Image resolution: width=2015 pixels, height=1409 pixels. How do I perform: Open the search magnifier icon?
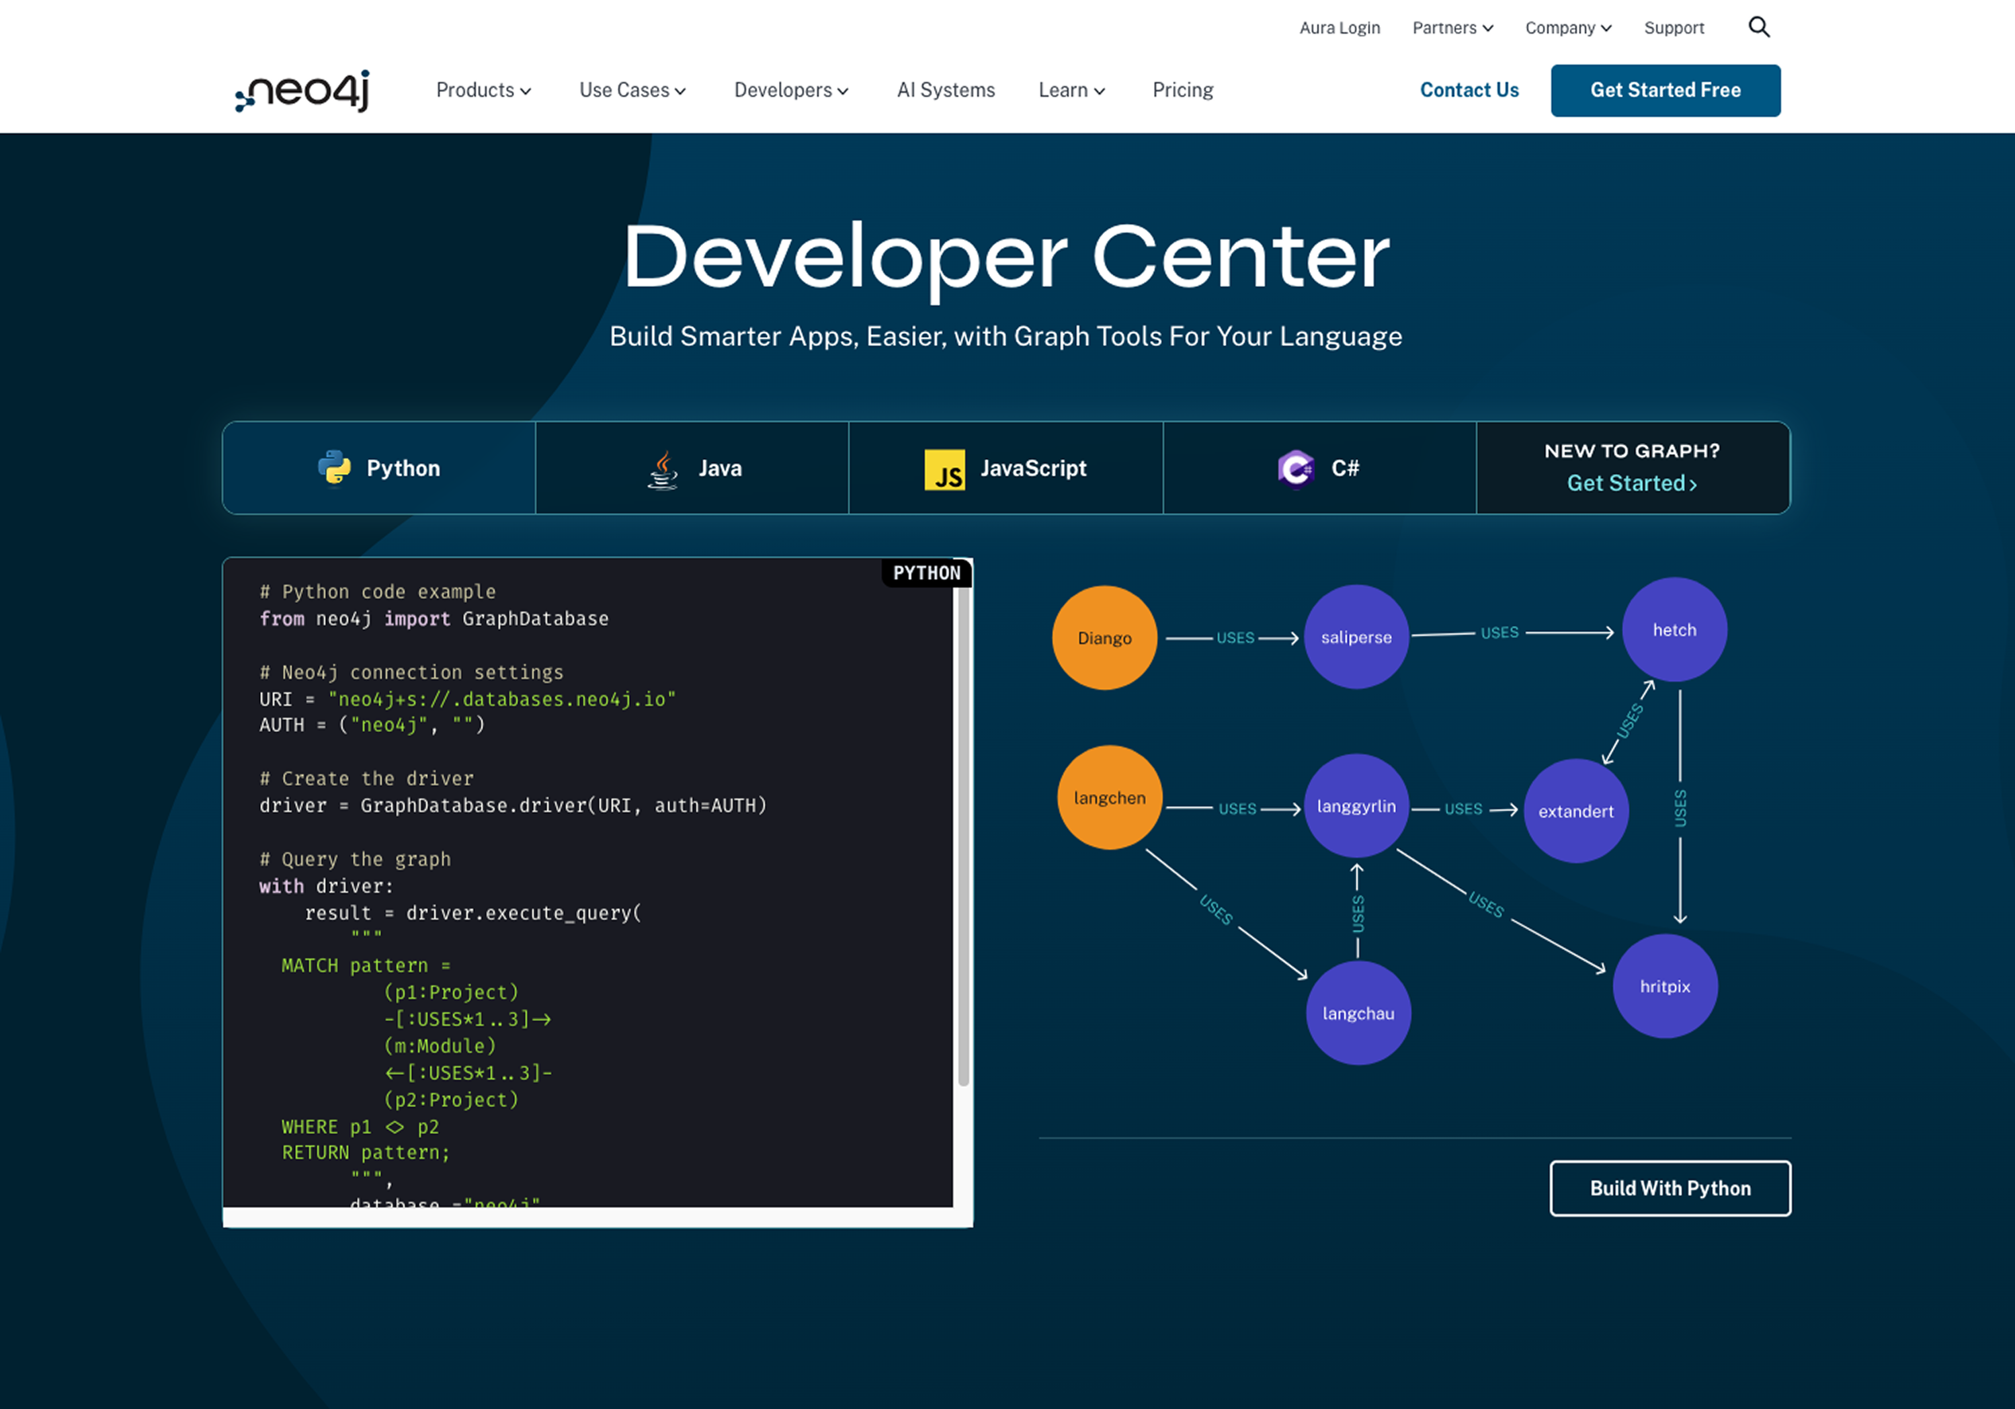pyautogui.click(x=1759, y=27)
